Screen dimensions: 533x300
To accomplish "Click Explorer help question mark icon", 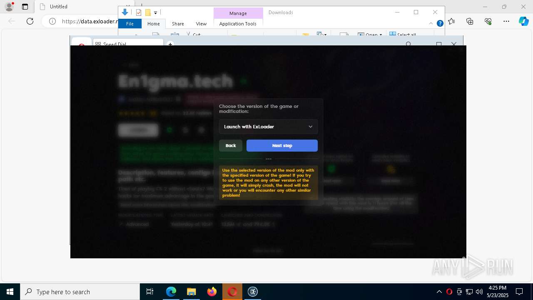I will (x=440, y=24).
